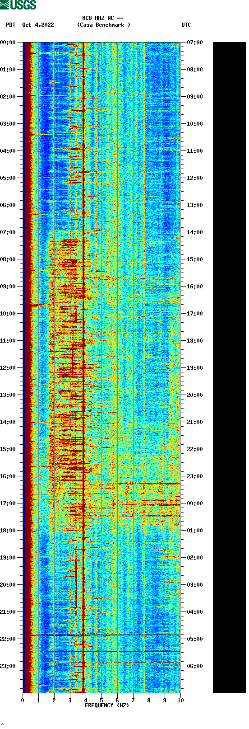
Task: Click the PDT time label '06:00'
Action: tap(8, 205)
